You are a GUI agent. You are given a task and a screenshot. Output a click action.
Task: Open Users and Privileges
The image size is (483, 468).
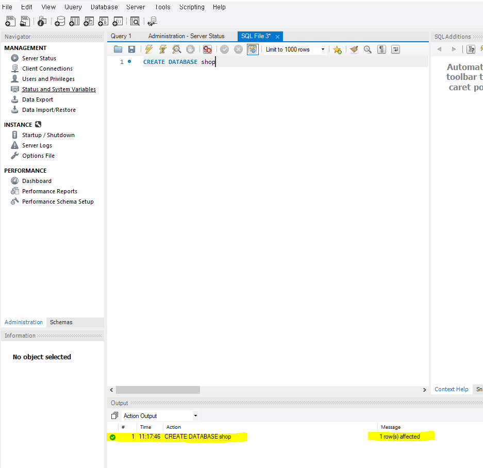tap(48, 79)
